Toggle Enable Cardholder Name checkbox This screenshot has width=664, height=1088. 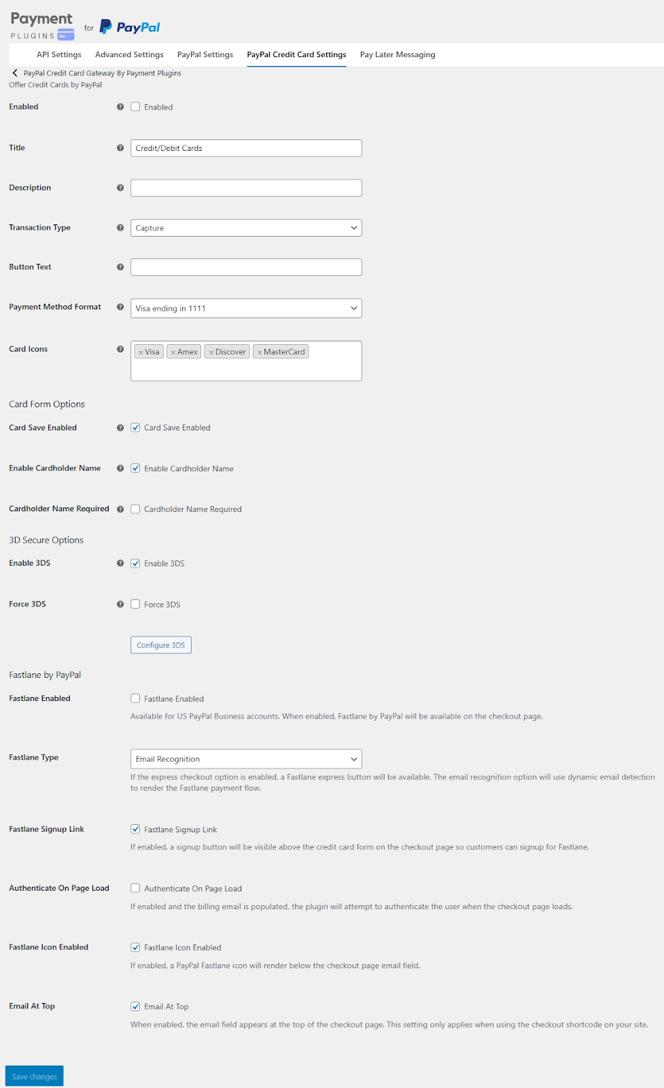point(135,469)
